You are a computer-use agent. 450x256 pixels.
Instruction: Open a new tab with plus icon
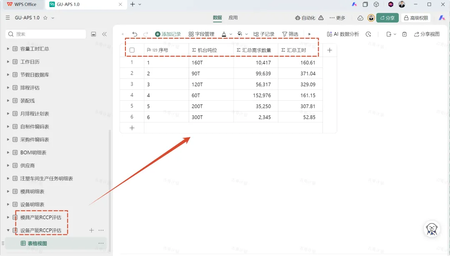coord(132,4)
